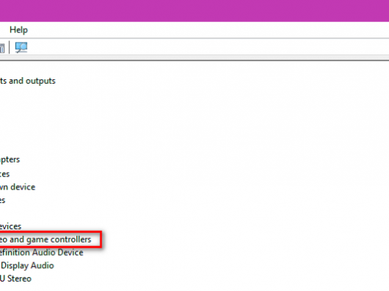Click the red highlight border around game controllers
The height and width of the screenshot is (291, 389).
coord(101,240)
